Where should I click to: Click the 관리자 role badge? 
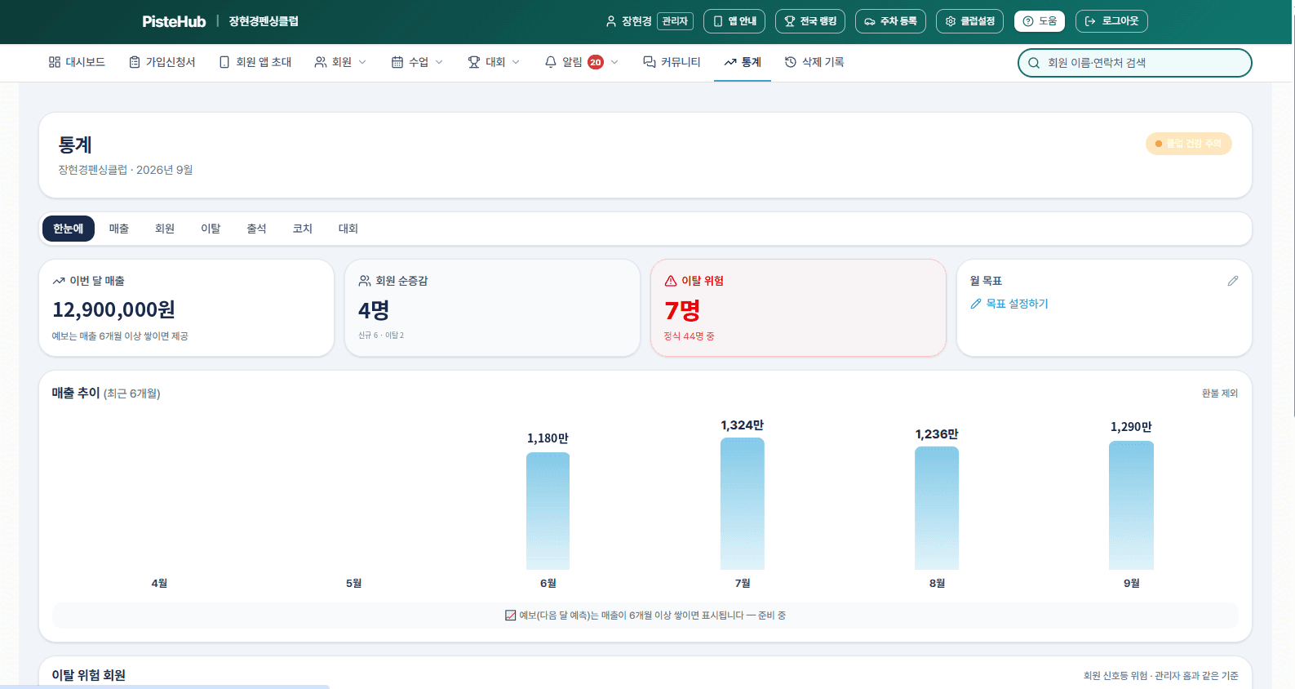coord(675,21)
